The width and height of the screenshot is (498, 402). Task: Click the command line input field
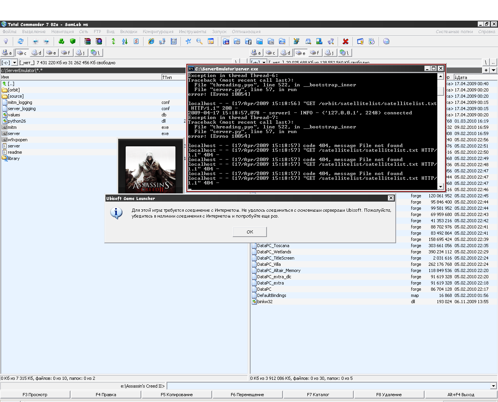click(328, 386)
